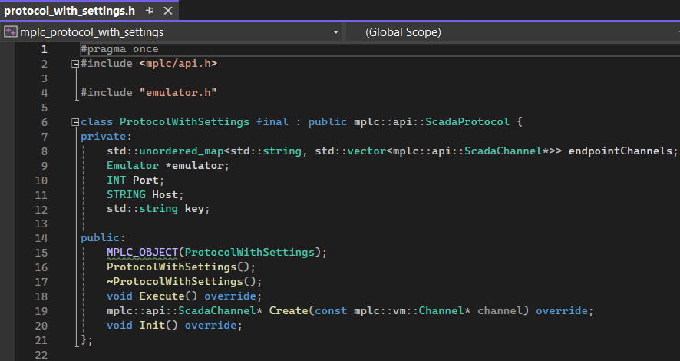Click line number 15 in gutter
Image resolution: width=680 pixels, height=361 pixels.
[41, 253]
